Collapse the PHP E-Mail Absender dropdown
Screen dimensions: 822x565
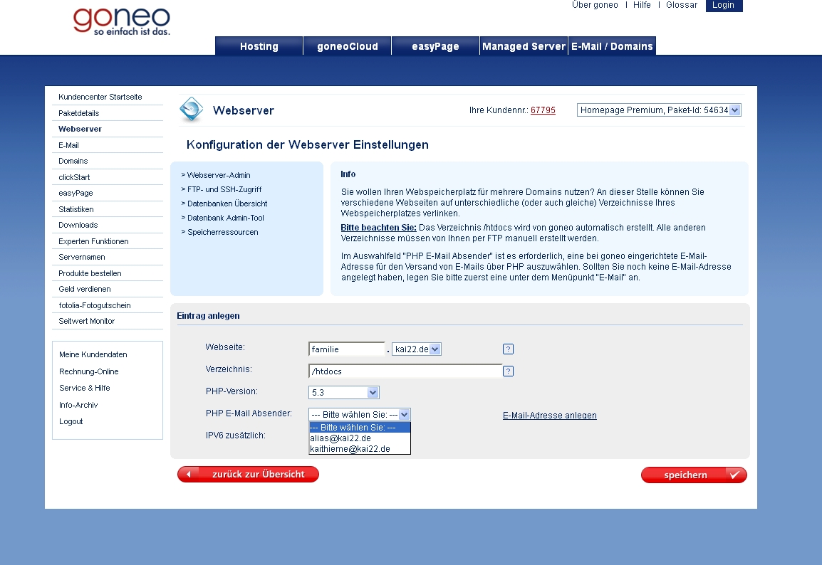click(x=404, y=414)
